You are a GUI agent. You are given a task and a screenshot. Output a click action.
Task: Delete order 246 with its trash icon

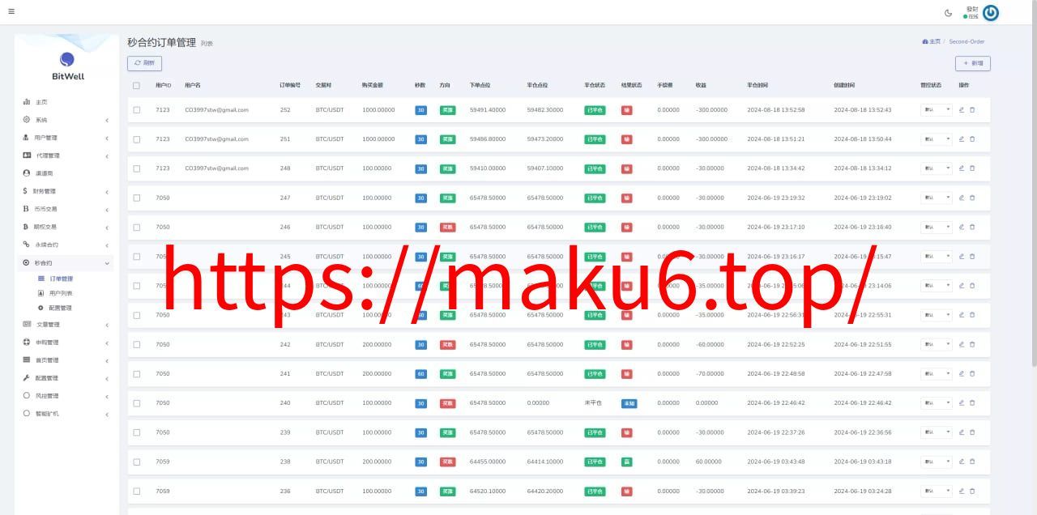(x=972, y=227)
